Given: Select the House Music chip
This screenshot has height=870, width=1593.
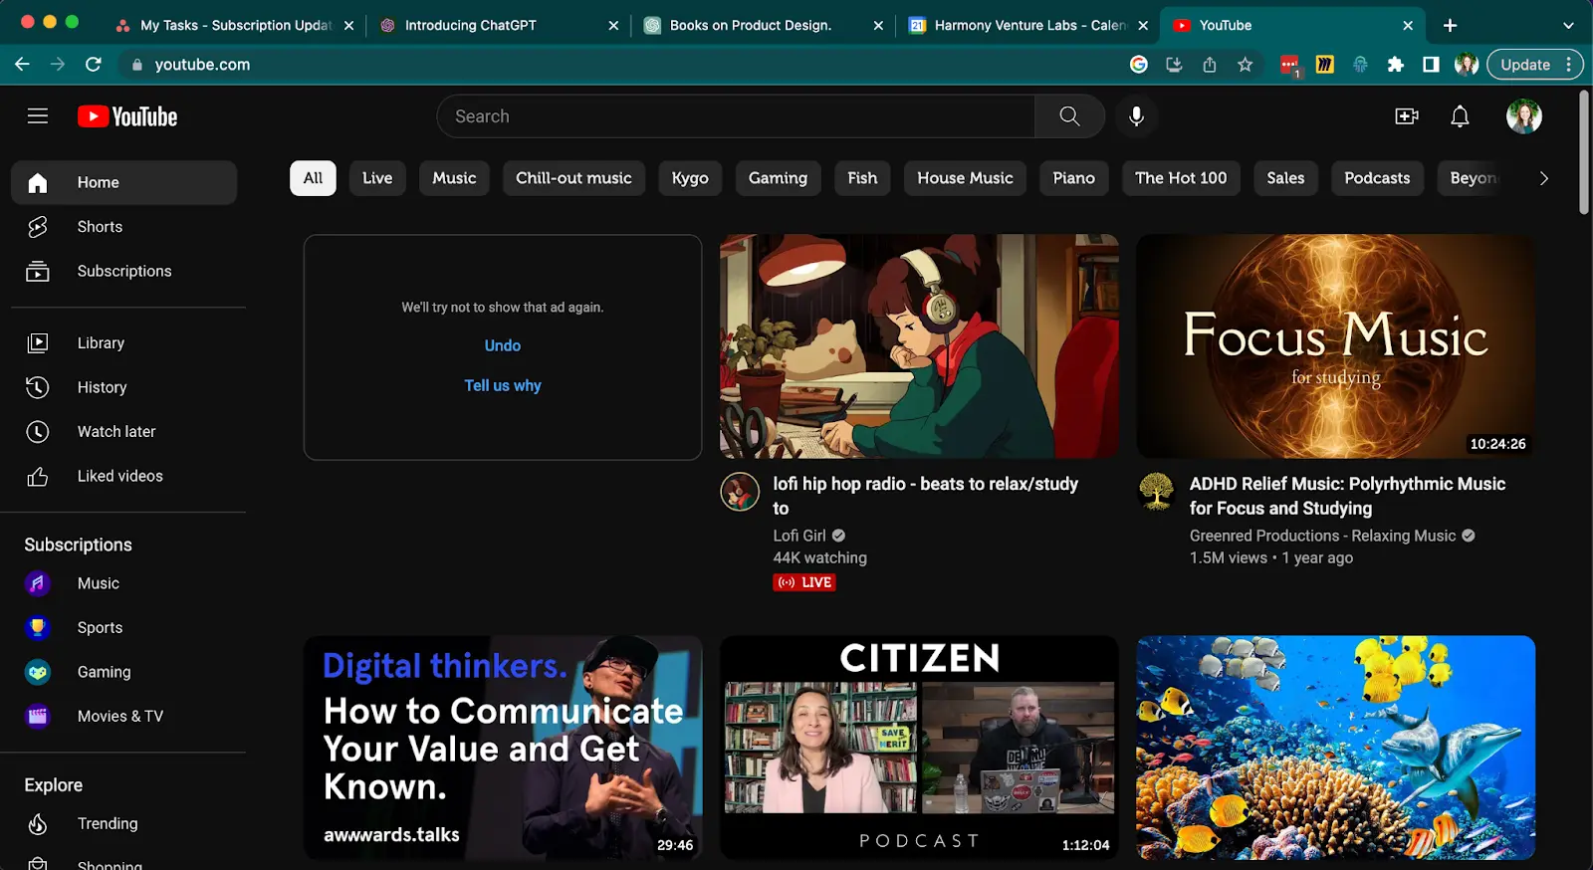Looking at the screenshot, I should click(965, 178).
